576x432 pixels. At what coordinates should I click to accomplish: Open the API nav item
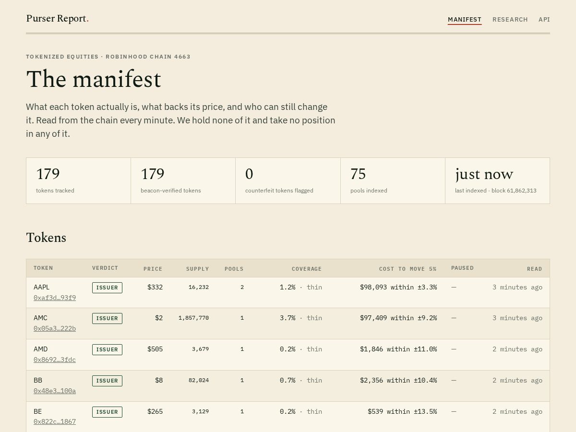(x=544, y=20)
